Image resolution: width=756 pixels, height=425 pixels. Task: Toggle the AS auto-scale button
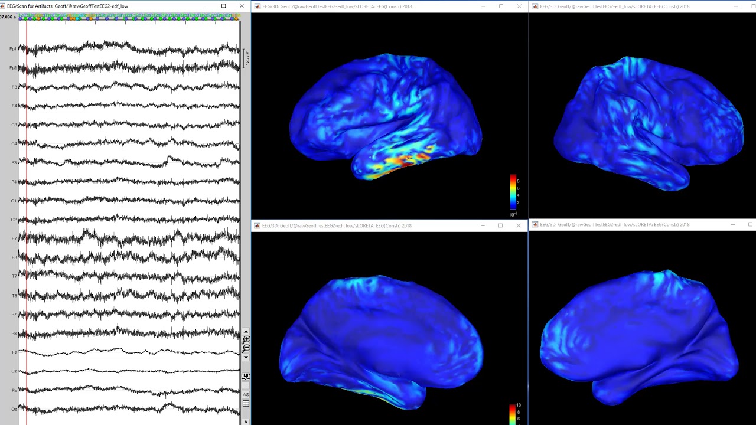click(246, 394)
